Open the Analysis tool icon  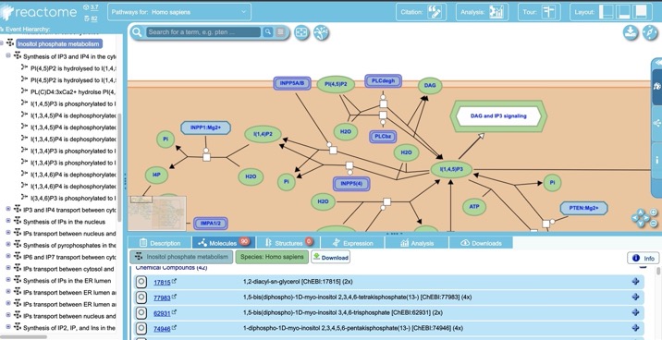[x=496, y=12]
